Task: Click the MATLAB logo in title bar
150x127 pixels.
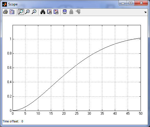Action: [5, 4]
